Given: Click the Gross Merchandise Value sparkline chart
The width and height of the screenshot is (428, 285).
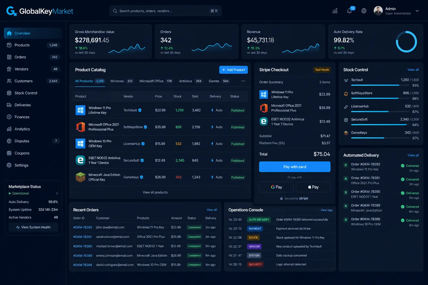Looking at the screenshot, I should tap(127, 48).
